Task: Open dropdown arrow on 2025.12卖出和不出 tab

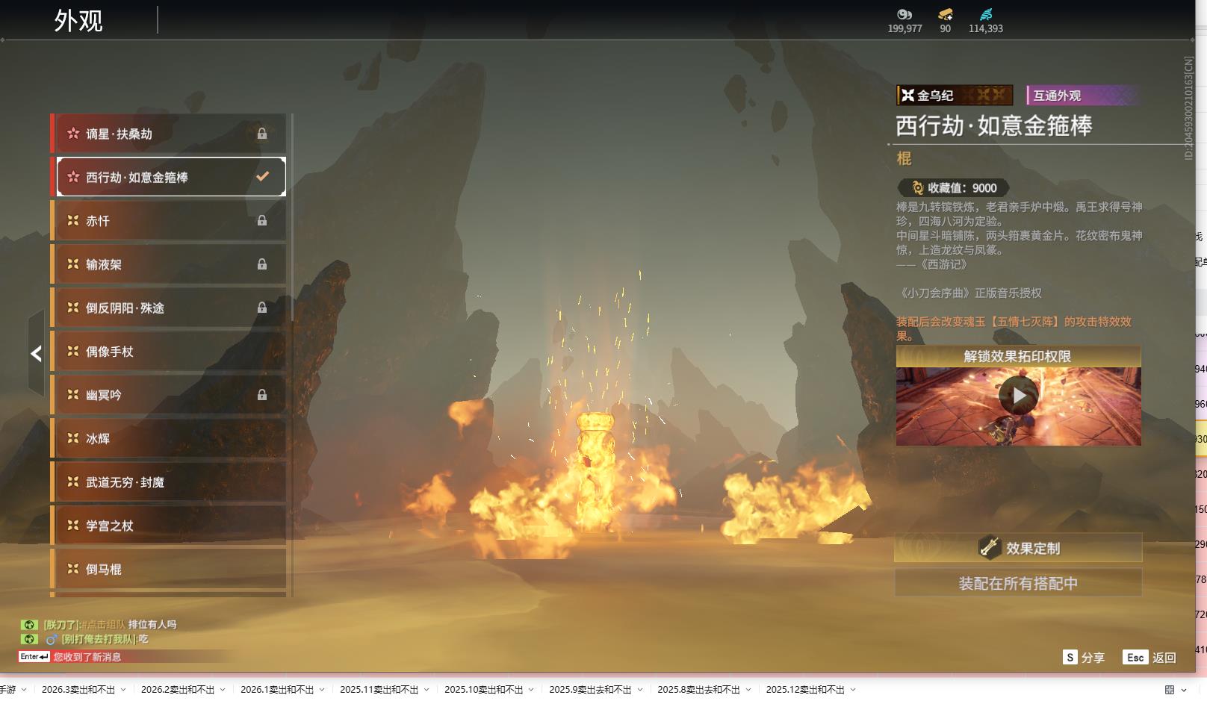Action: tap(853, 690)
